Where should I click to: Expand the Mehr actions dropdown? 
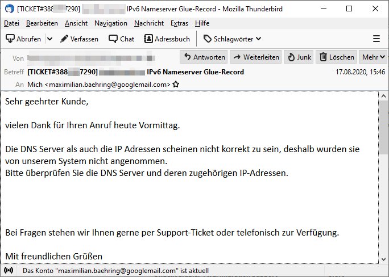[373, 57]
